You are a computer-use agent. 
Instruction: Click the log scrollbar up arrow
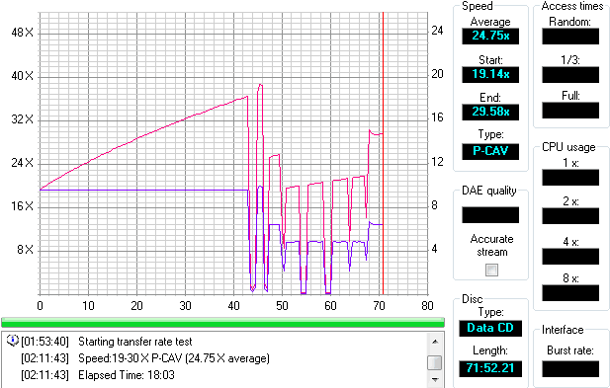point(435,342)
